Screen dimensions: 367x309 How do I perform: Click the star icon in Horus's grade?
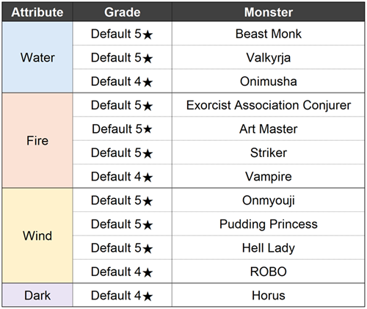(148, 297)
